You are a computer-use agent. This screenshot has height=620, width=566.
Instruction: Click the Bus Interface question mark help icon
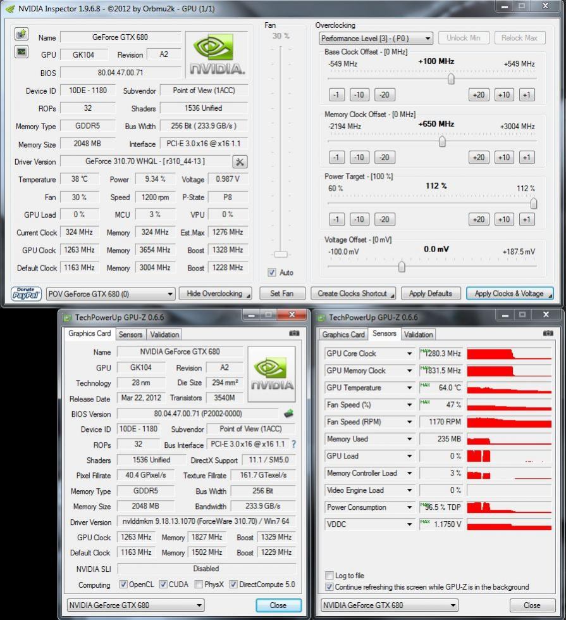293,444
